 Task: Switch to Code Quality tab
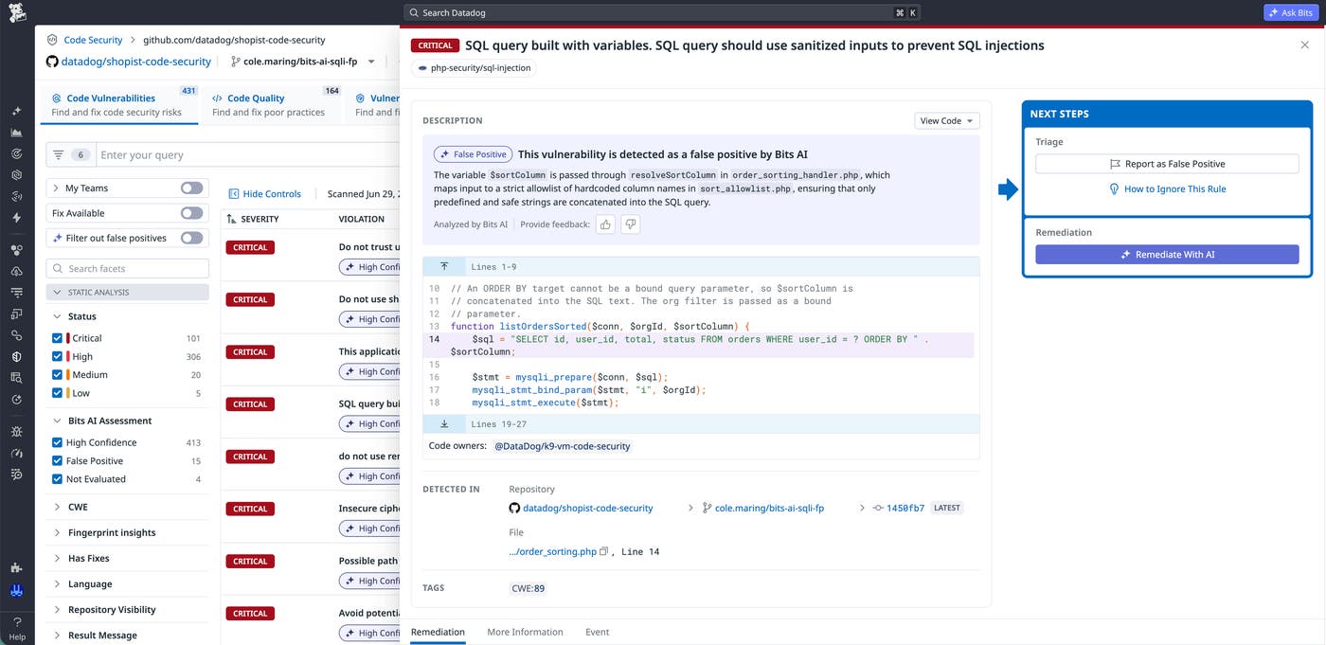[273, 105]
